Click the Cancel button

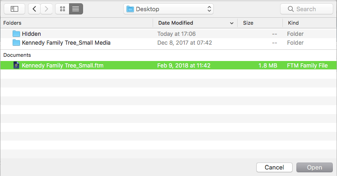coord(274,168)
